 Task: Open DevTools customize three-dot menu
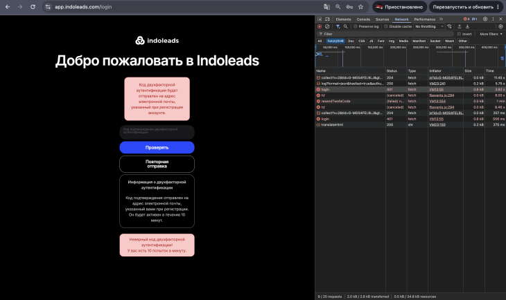pyautogui.click(x=493, y=19)
